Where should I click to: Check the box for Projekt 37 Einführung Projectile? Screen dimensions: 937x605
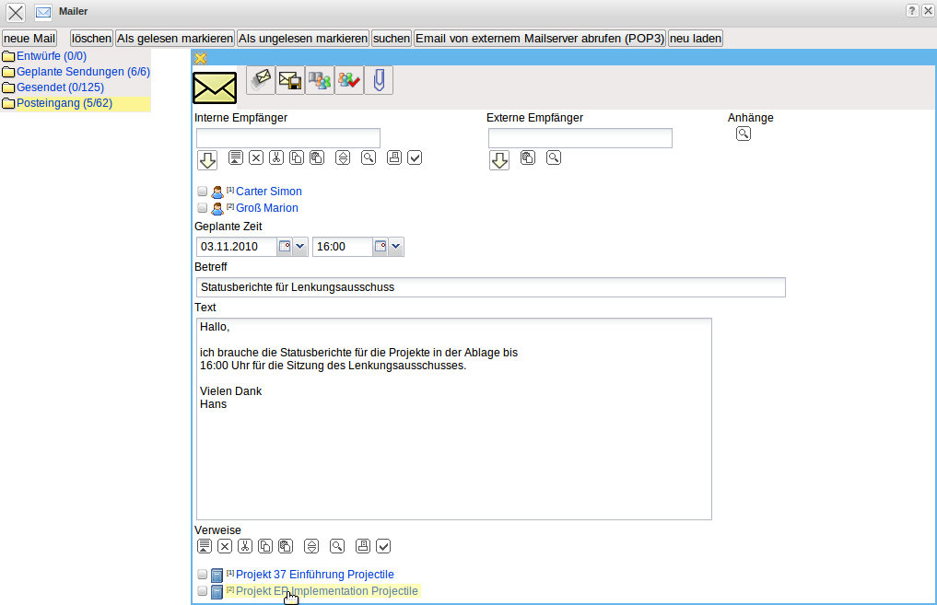click(203, 575)
